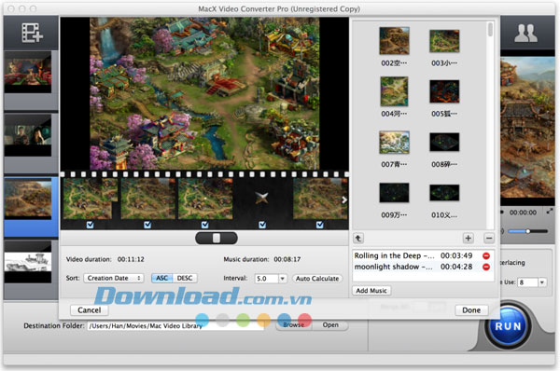The image size is (560, 371).
Task: Click the photo list scrollbar
Action: [490, 29]
